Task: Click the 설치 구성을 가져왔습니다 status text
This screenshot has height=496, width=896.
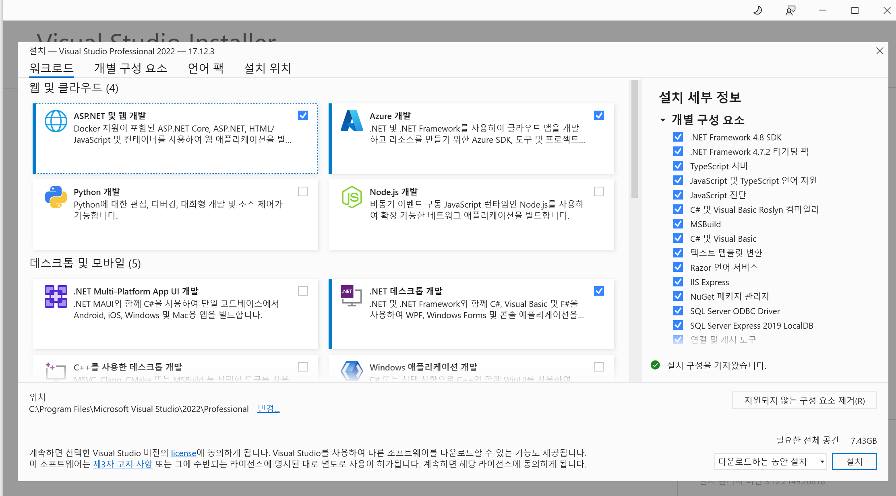Action: 716,365
